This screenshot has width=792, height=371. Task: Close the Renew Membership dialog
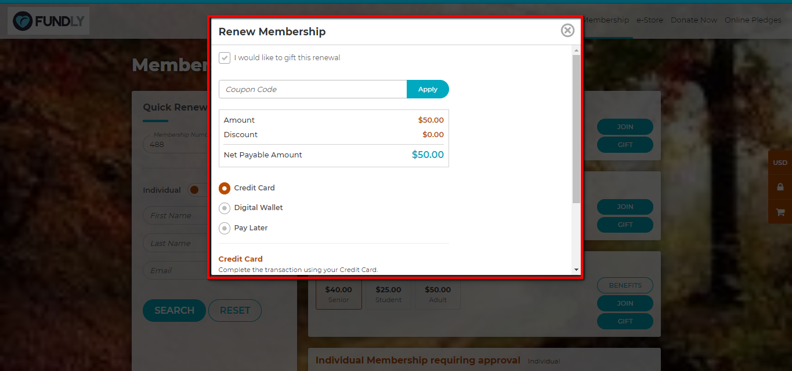[567, 31]
